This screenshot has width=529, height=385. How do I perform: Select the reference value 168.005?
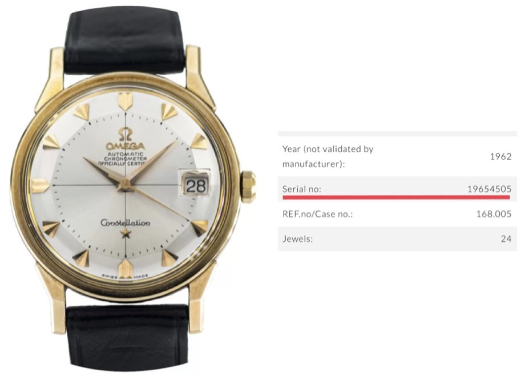[494, 214]
